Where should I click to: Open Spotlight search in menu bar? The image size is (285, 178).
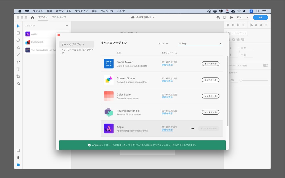[258, 11]
